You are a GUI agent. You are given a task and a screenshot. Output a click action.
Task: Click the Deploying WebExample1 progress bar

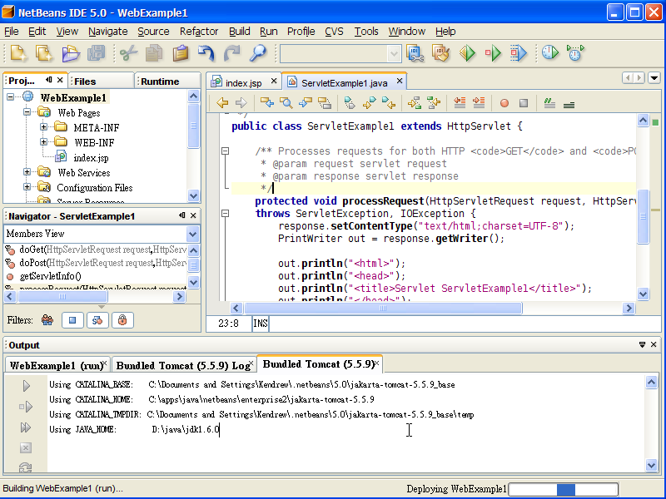click(564, 489)
